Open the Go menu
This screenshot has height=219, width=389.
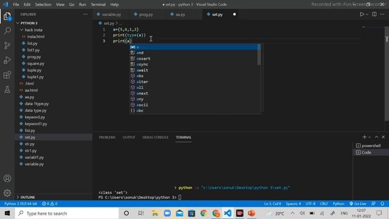click(72, 4)
